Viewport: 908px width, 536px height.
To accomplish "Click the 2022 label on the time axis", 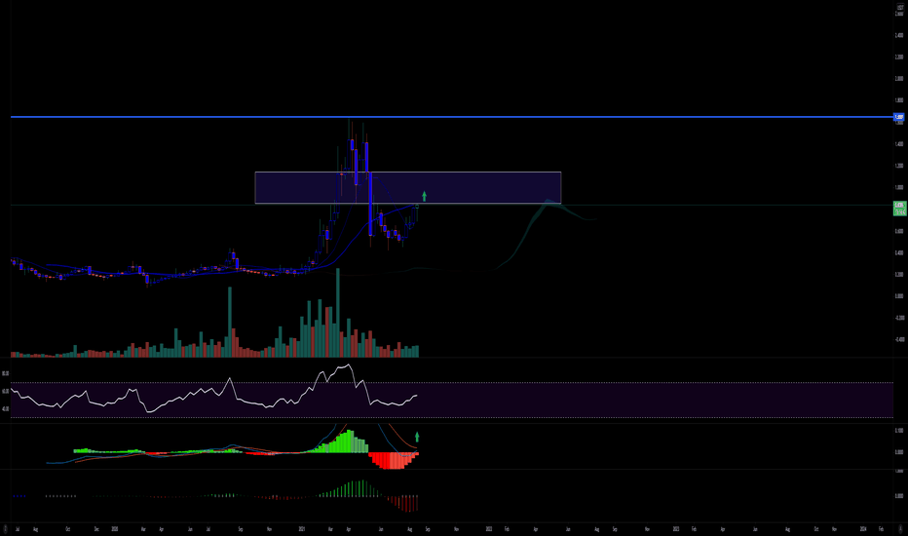I will (489, 529).
